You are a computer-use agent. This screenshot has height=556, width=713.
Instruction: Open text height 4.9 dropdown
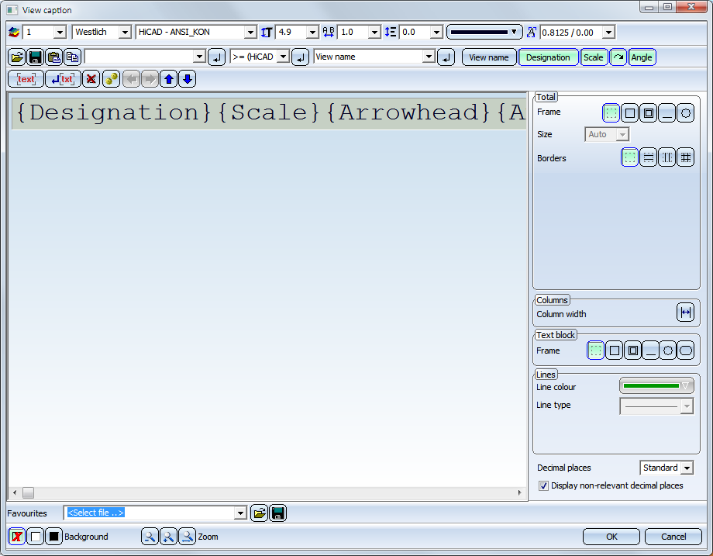tap(312, 33)
